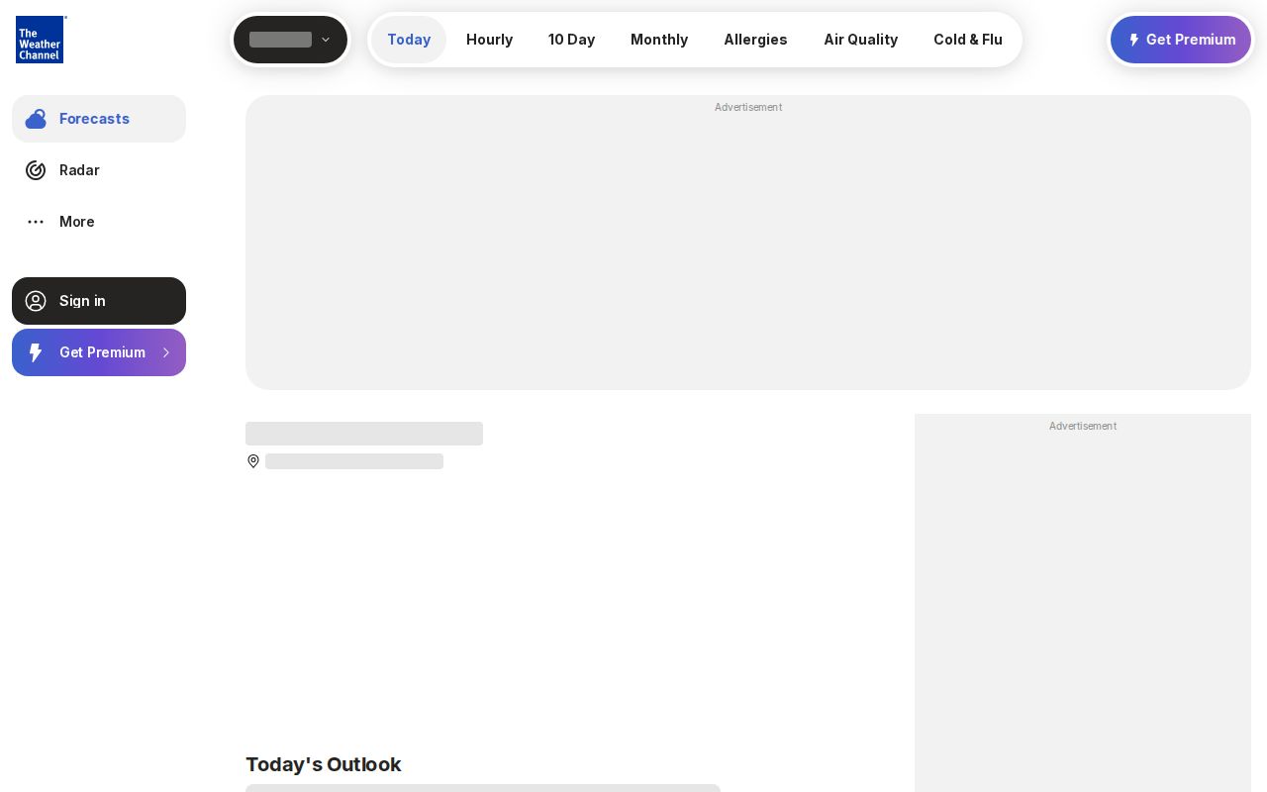Select the Today tab
This screenshot has height=792, width=1267.
click(409, 40)
